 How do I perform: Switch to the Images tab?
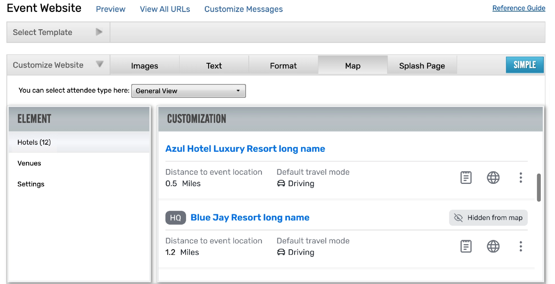point(144,66)
